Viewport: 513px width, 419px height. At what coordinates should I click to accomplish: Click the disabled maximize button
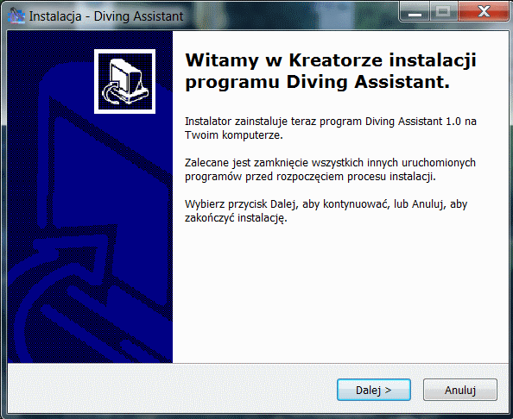443,12
